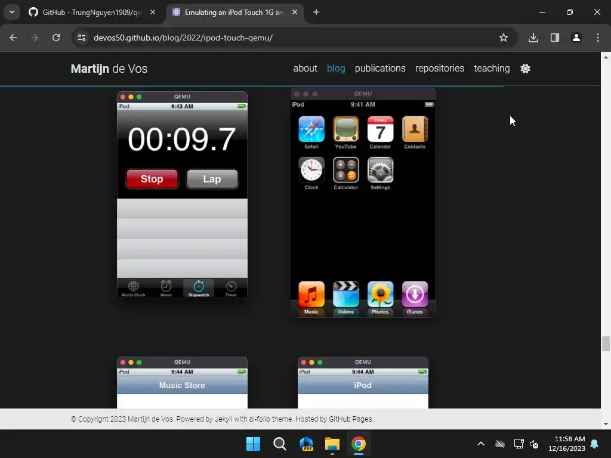Viewport: 611px width, 458px height.
Task: Open Chrome downloads icon
Action: [533, 38]
